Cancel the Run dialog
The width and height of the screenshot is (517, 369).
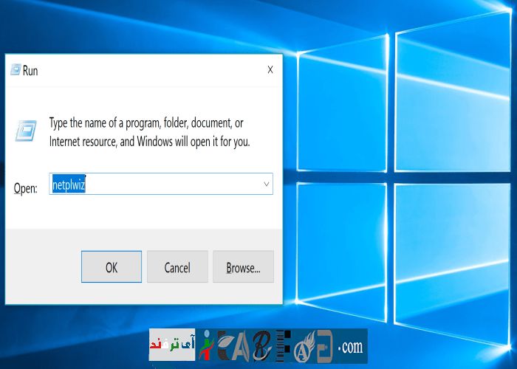(177, 267)
